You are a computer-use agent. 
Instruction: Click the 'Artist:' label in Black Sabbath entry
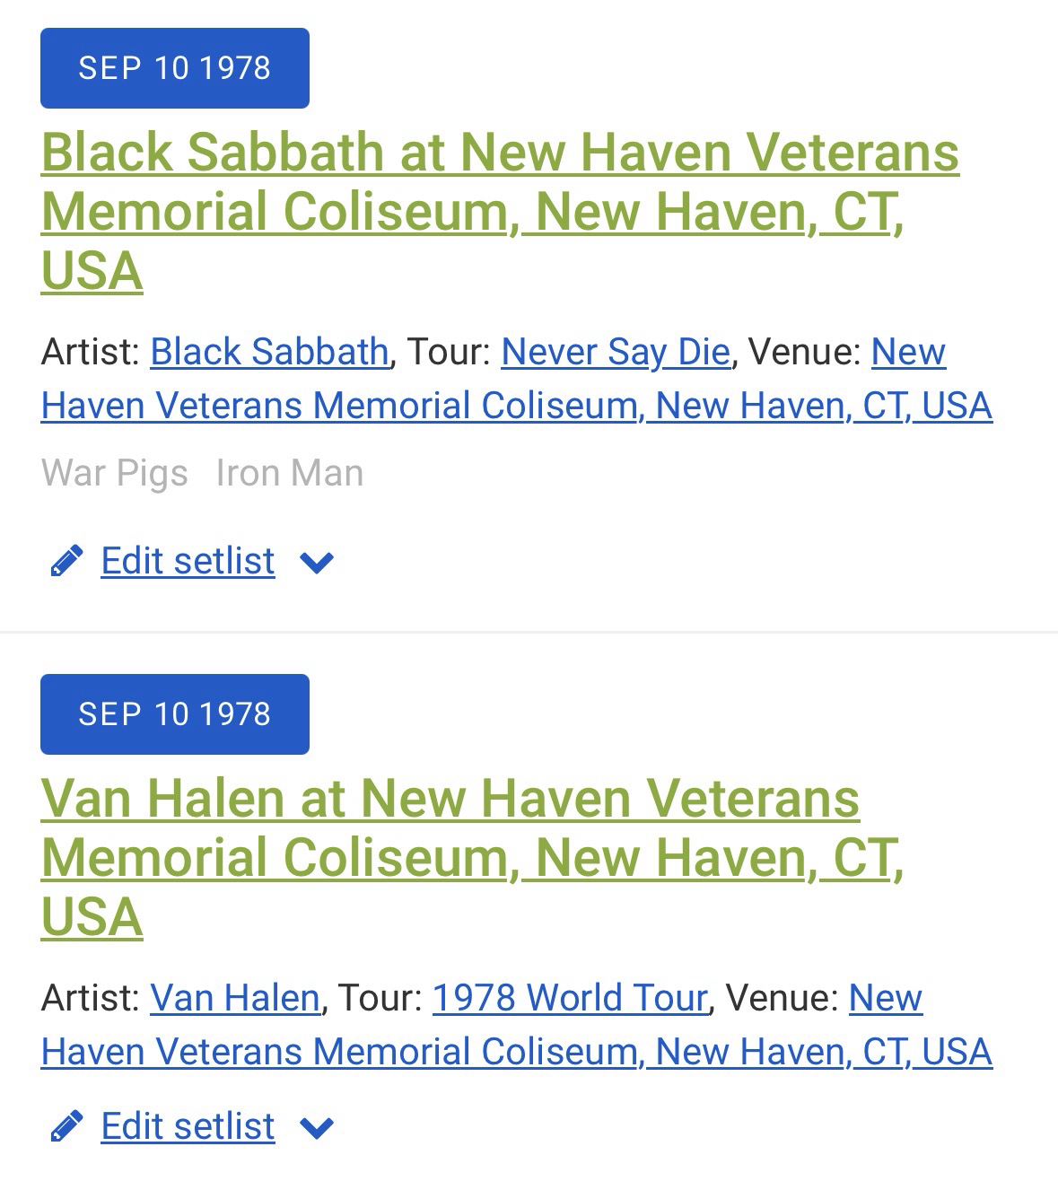[x=90, y=352]
